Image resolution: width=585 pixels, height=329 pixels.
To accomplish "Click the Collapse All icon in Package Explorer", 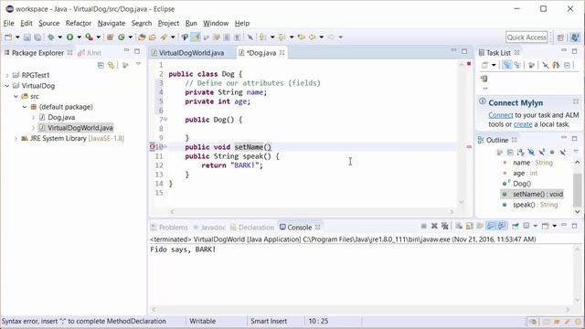I will pos(101,65).
